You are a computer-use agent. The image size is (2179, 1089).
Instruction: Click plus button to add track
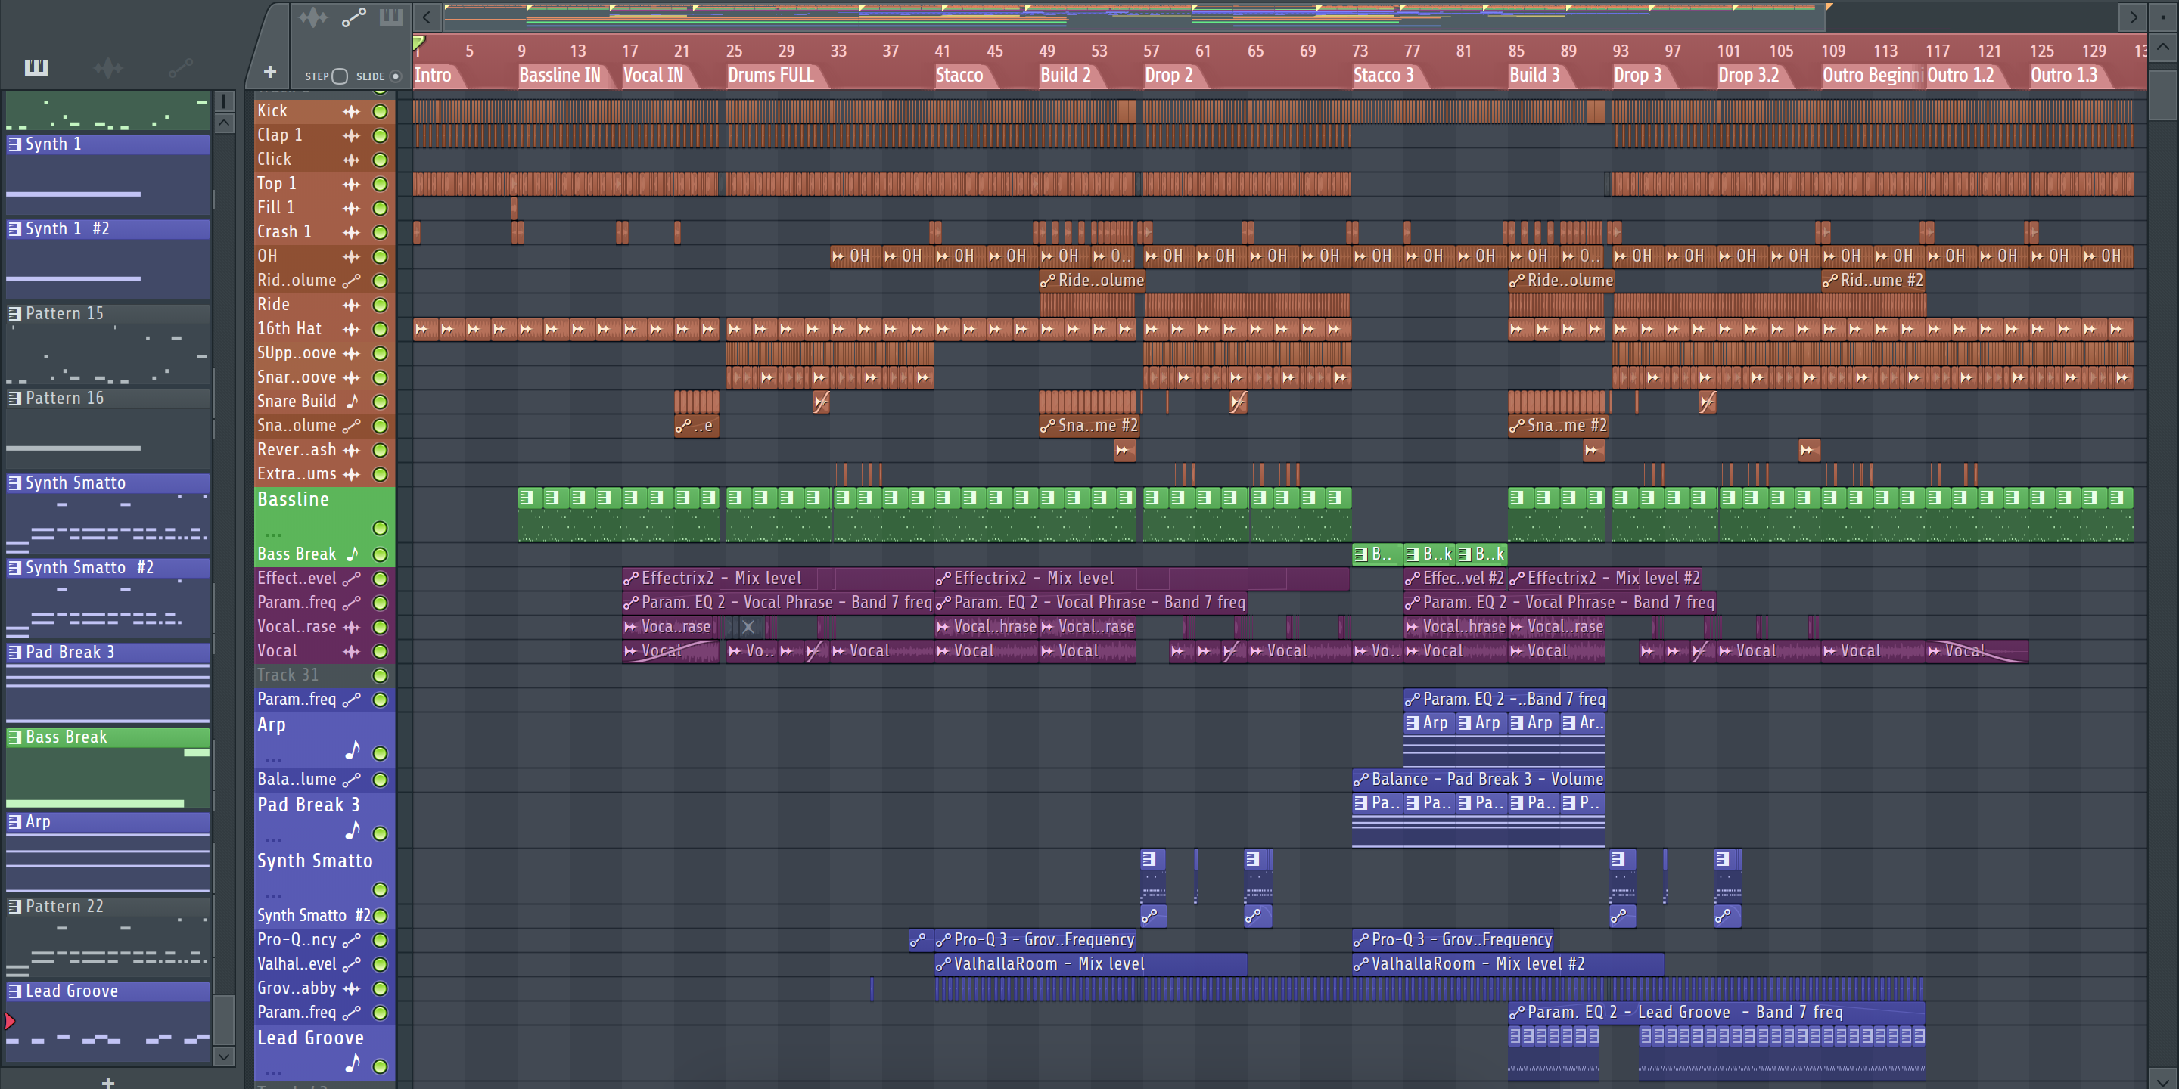pyautogui.click(x=270, y=73)
